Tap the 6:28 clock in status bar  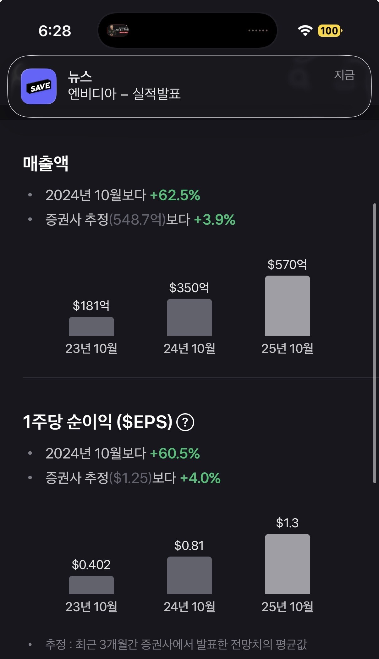tap(55, 31)
